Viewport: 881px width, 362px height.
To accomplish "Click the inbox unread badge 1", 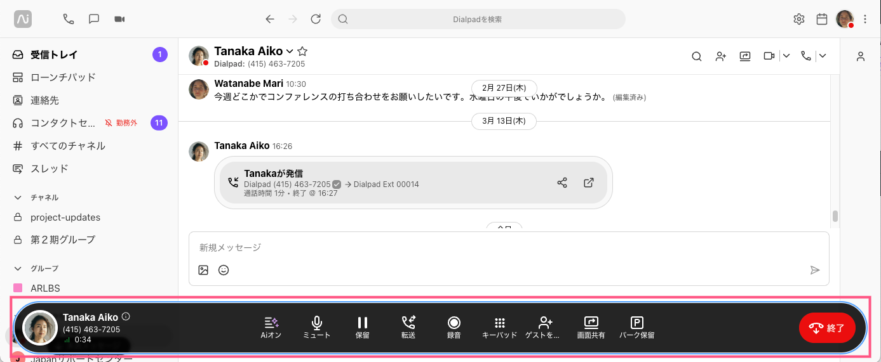I will (x=159, y=55).
